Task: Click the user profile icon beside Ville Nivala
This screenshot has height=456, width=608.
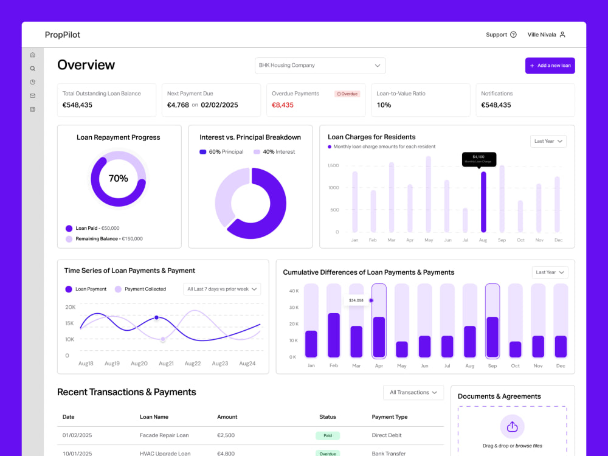Action: point(562,35)
